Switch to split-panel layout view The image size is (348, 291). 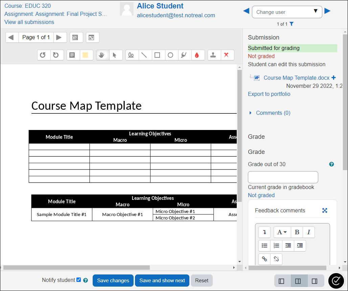pos(298,281)
